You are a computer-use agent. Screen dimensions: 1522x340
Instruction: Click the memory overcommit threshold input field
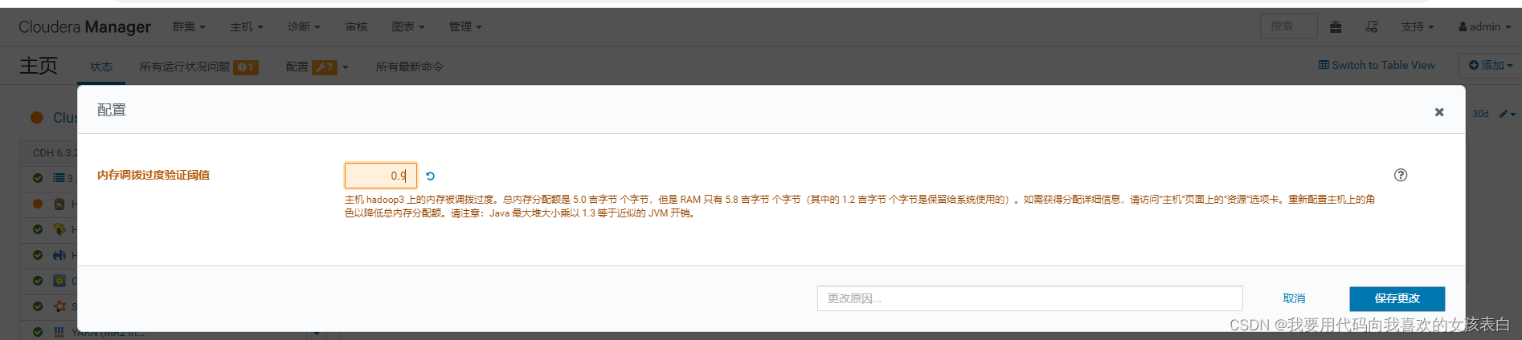tap(381, 176)
